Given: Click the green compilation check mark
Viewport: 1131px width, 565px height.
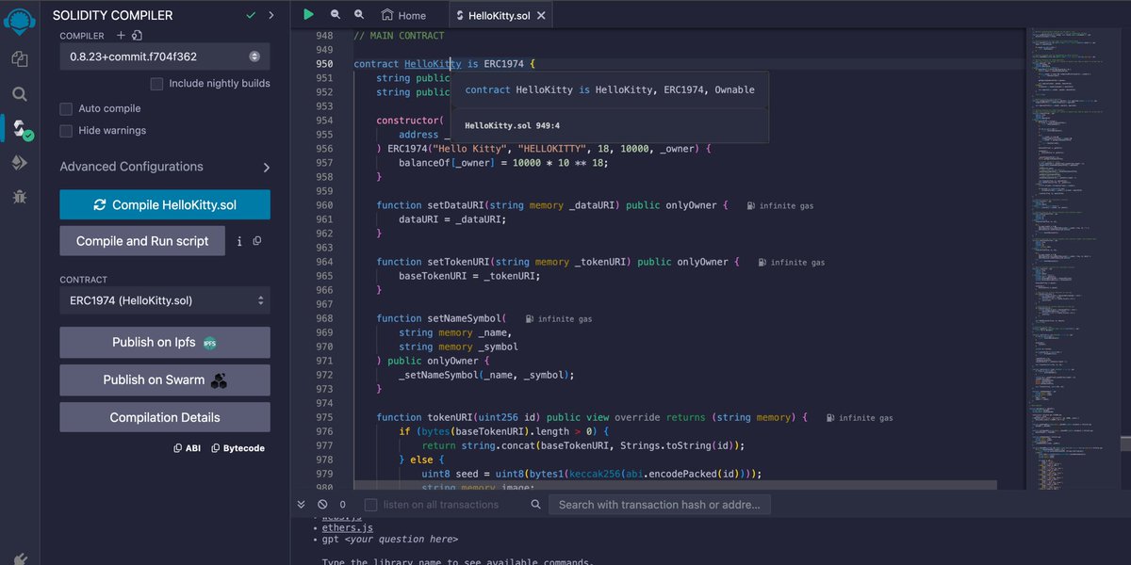Looking at the screenshot, I should (251, 15).
